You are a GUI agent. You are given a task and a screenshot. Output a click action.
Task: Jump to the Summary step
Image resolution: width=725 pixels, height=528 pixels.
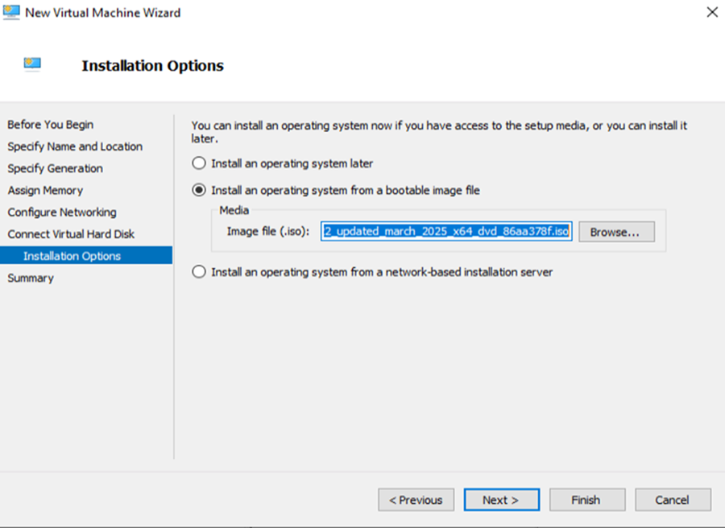pos(31,278)
